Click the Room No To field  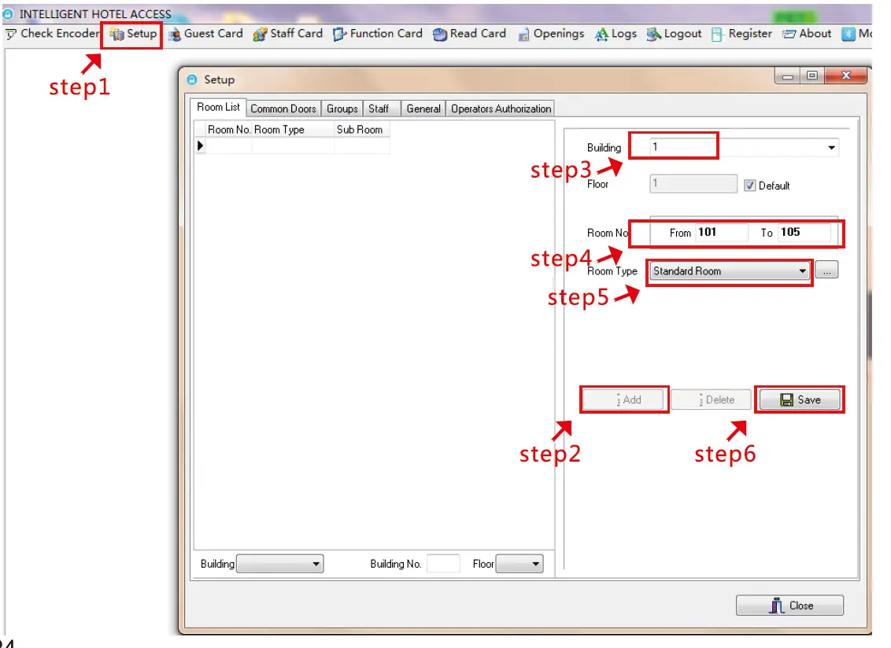[804, 232]
